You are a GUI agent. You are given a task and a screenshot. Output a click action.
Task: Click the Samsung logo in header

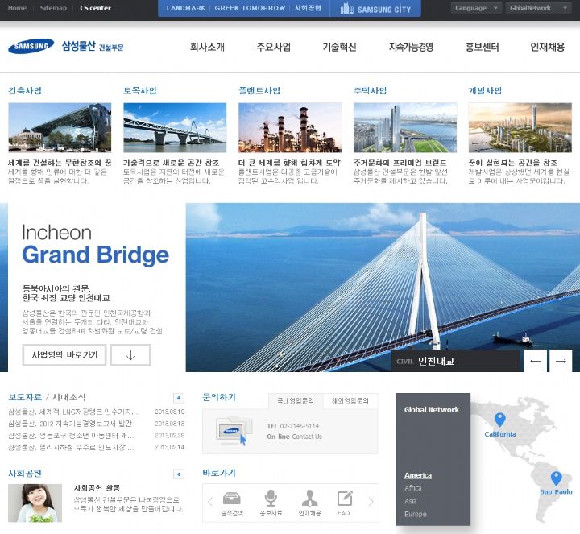coord(31,46)
